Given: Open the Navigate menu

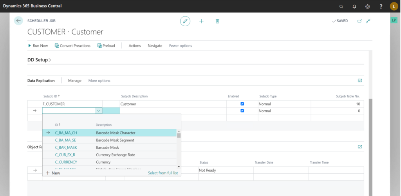Looking at the screenshot, I should [155, 46].
